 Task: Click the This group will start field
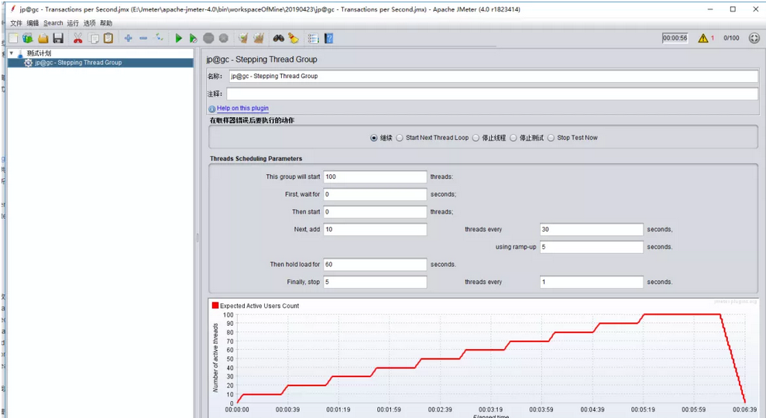(x=375, y=176)
